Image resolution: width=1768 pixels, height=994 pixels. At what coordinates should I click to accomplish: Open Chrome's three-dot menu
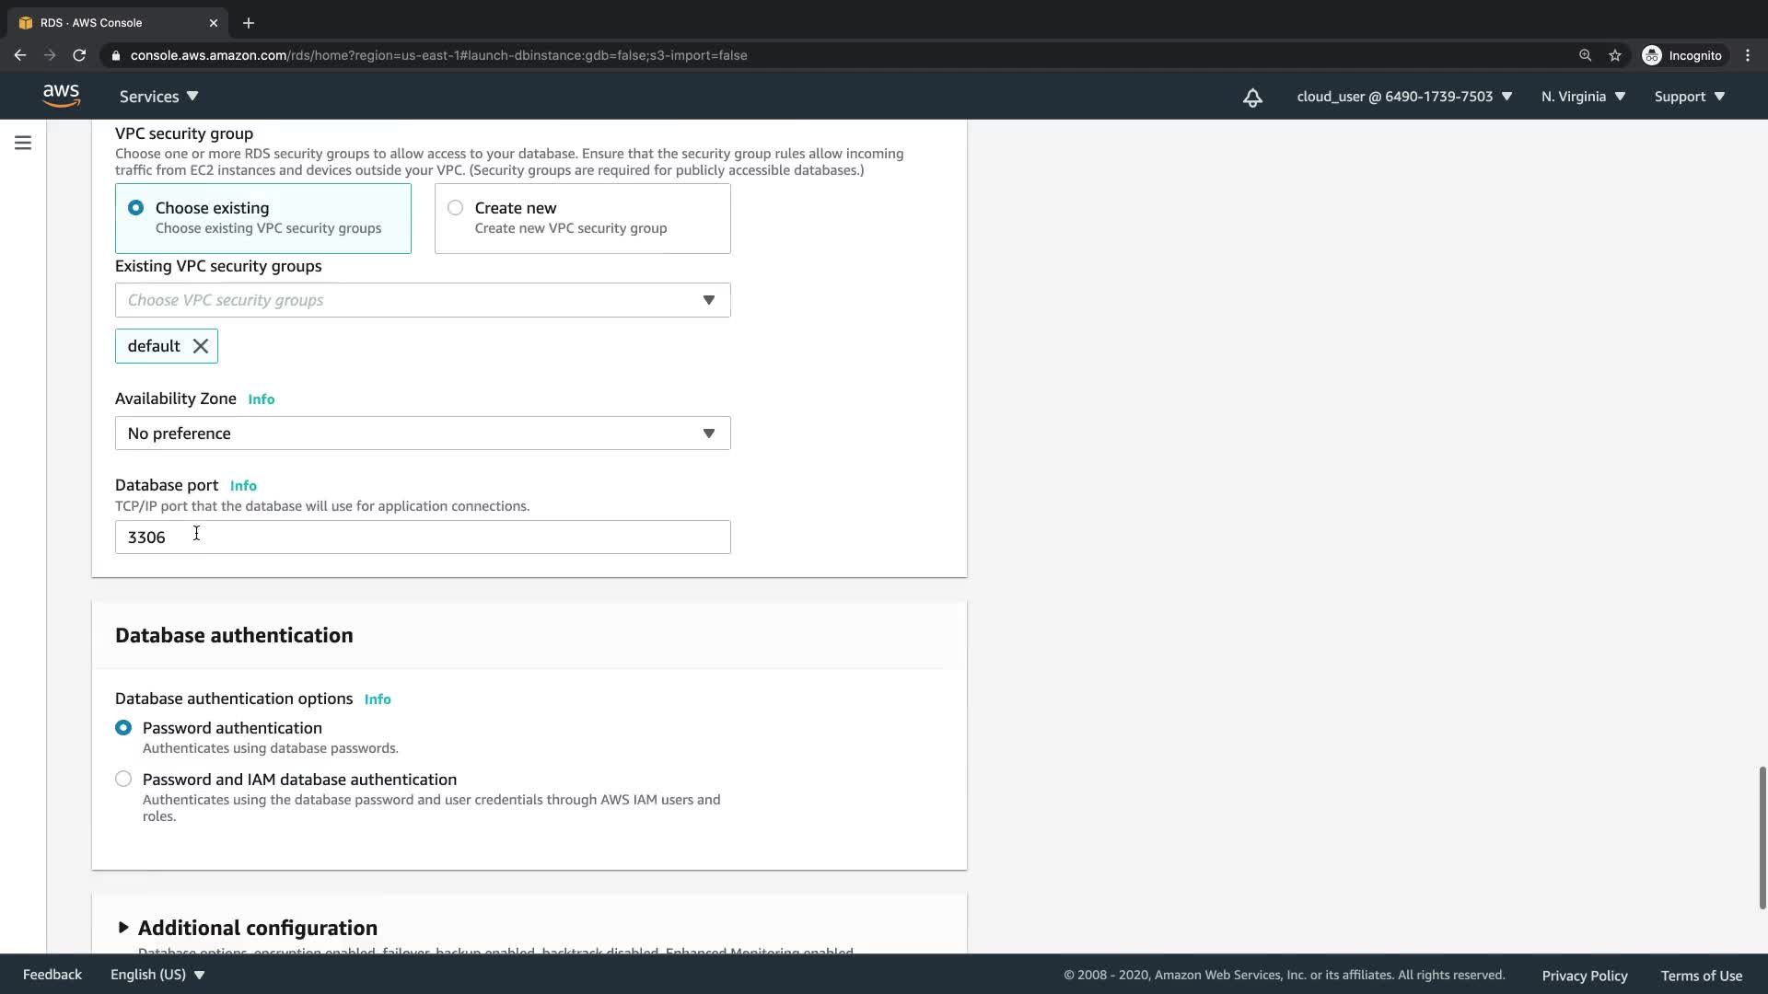click(1748, 55)
